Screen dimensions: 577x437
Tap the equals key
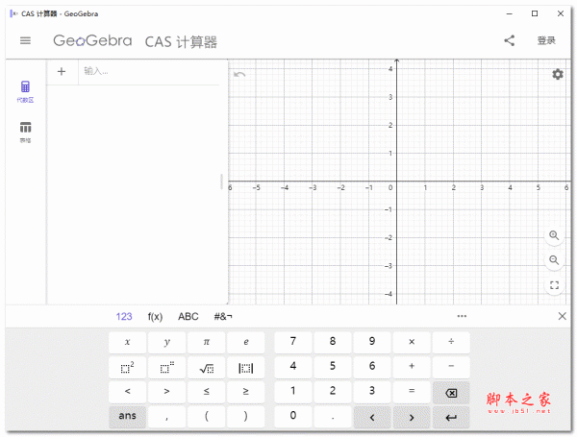(412, 392)
